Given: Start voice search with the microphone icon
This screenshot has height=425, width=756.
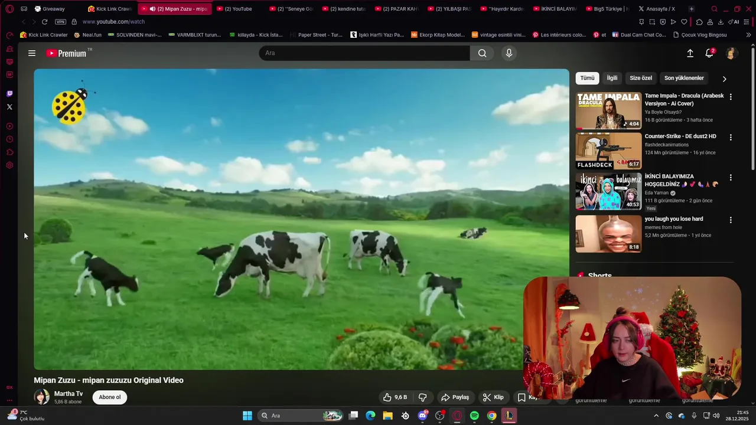Looking at the screenshot, I should pos(509,53).
